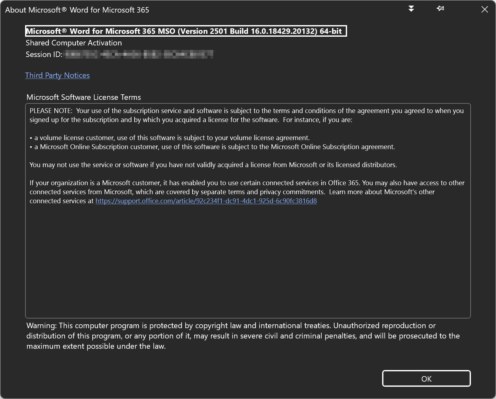This screenshot has height=399, width=496.
Task: Click the empty area of the license terms box
Action: 248,261
